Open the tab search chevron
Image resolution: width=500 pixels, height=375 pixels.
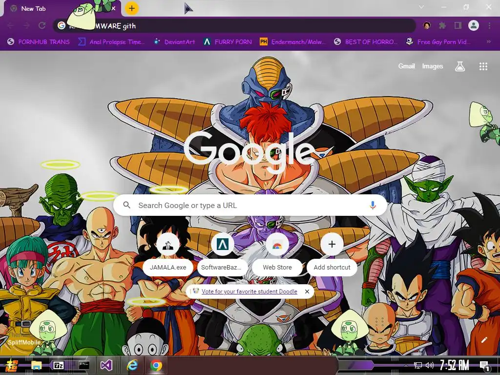click(x=421, y=7)
